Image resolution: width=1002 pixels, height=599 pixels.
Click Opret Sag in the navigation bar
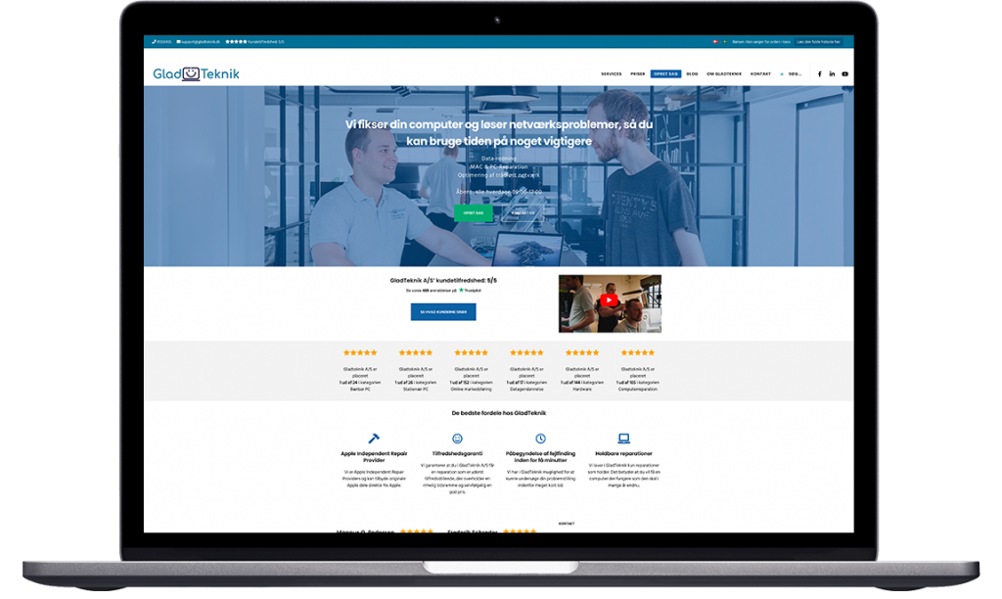click(x=665, y=74)
